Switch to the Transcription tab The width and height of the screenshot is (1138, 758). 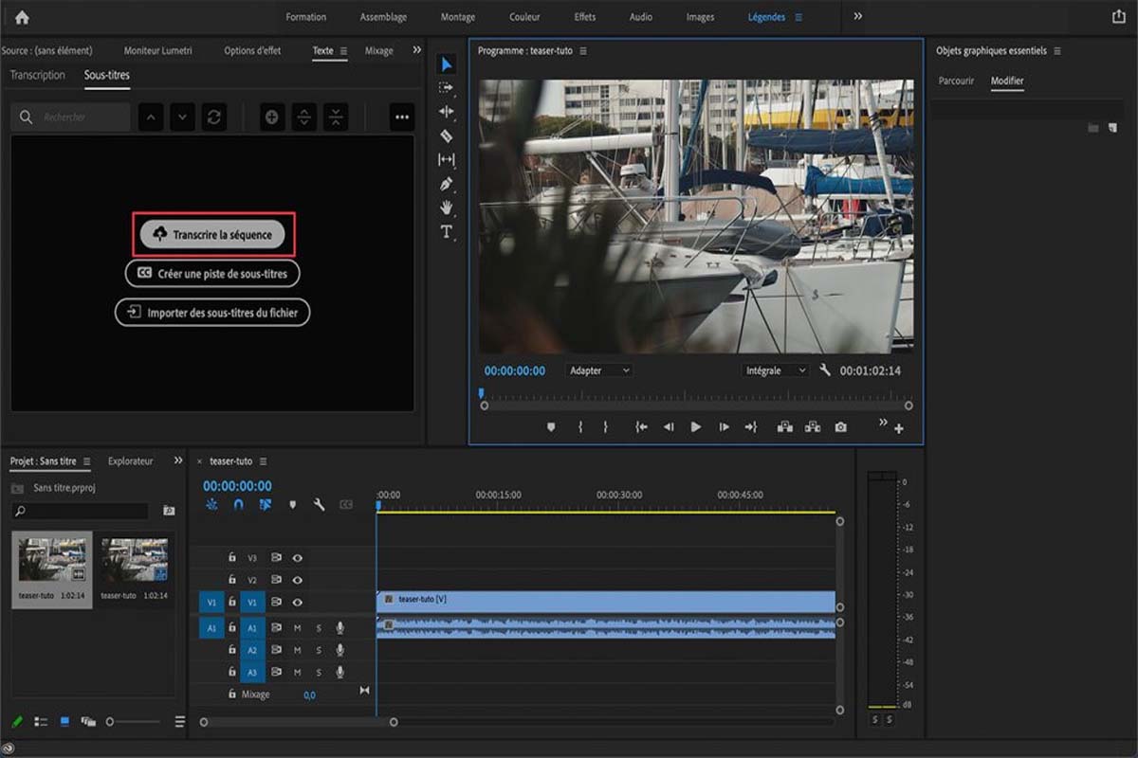(x=38, y=75)
